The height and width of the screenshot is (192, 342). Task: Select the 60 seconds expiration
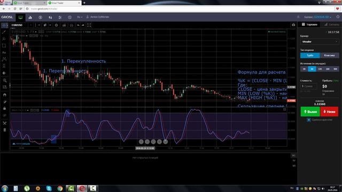(312, 69)
